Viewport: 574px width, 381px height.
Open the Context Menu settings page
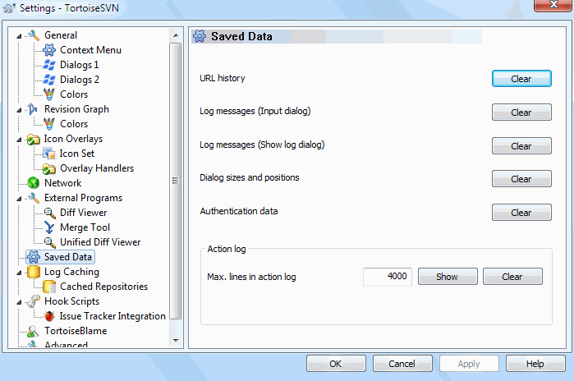tap(90, 50)
